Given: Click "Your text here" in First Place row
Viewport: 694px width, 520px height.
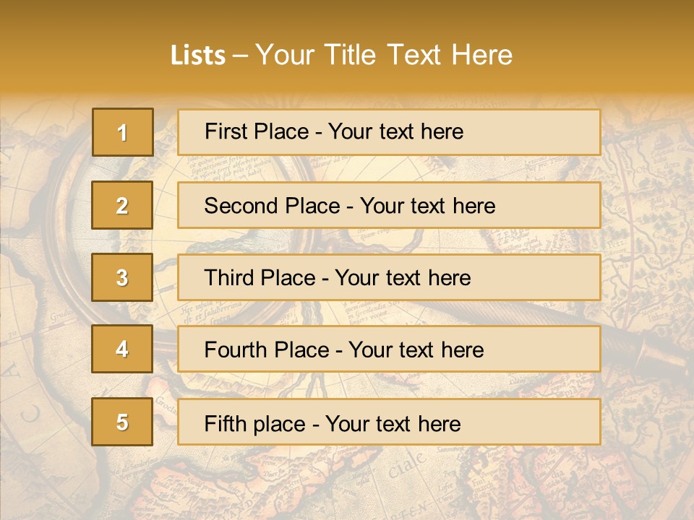Looking at the screenshot, I should tap(395, 131).
